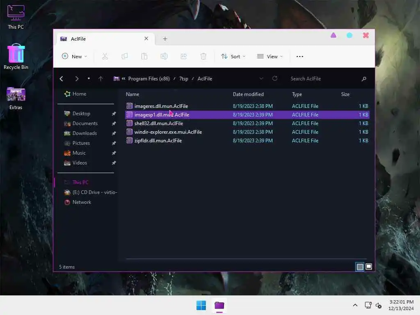Screen dimensions: 420x315
Task: Click the search magnifier icon
Action: pos(364,79)
